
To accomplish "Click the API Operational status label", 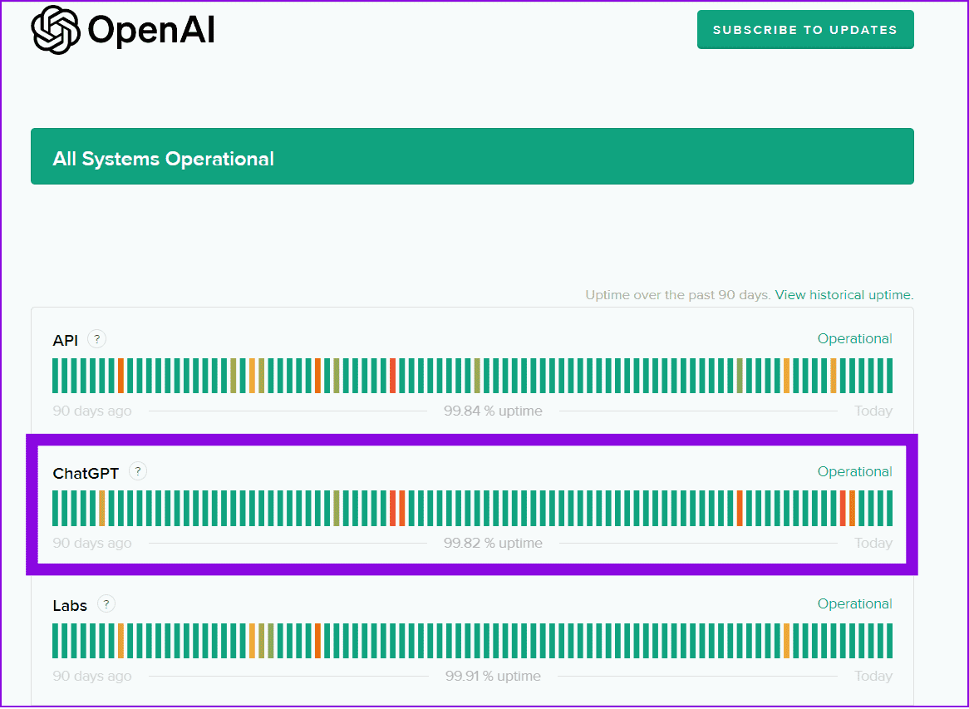I will click(x=854, y=339).
